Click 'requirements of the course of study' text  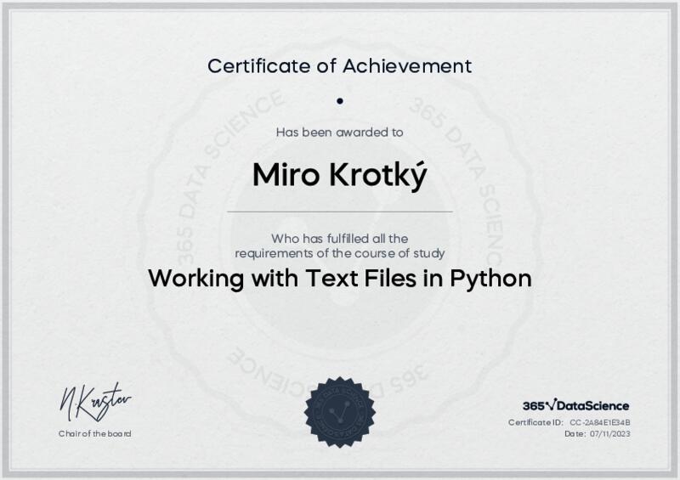coord(340,252)
